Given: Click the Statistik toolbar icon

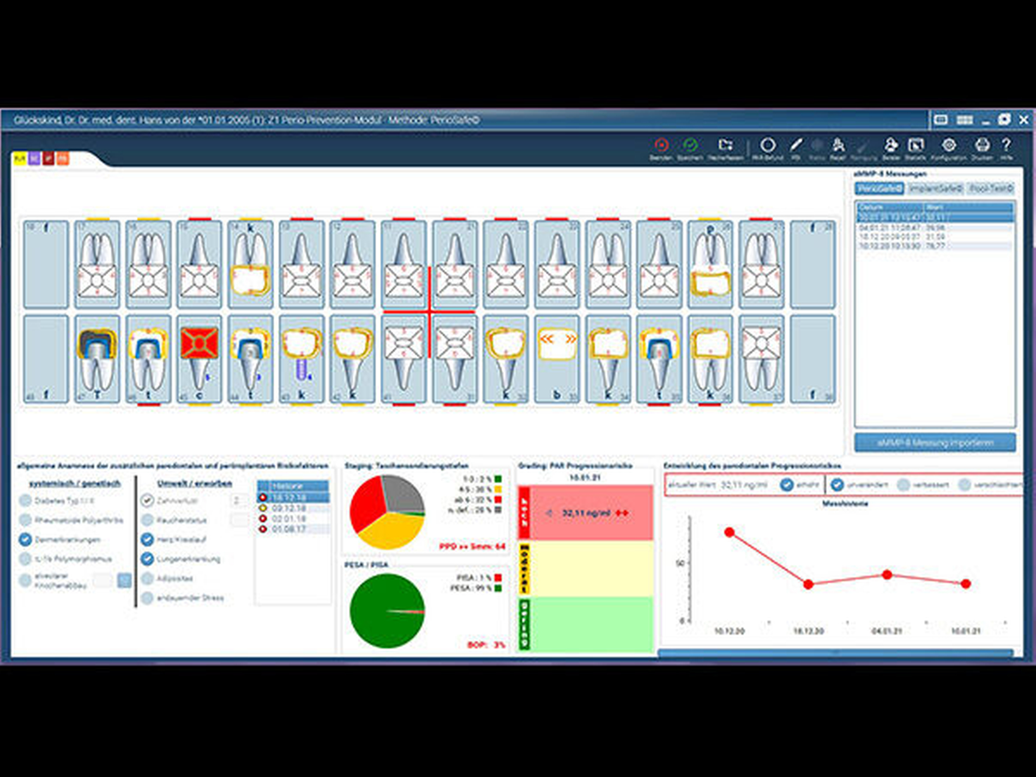Looking at the screenshot, I should point(915,145).
